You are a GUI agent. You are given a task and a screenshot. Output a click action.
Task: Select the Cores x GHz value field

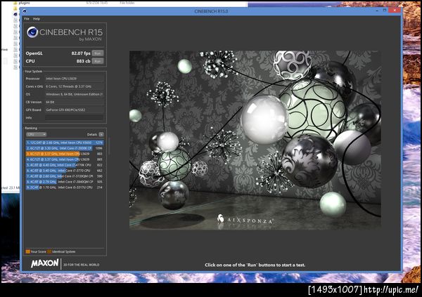coord(74,86)
